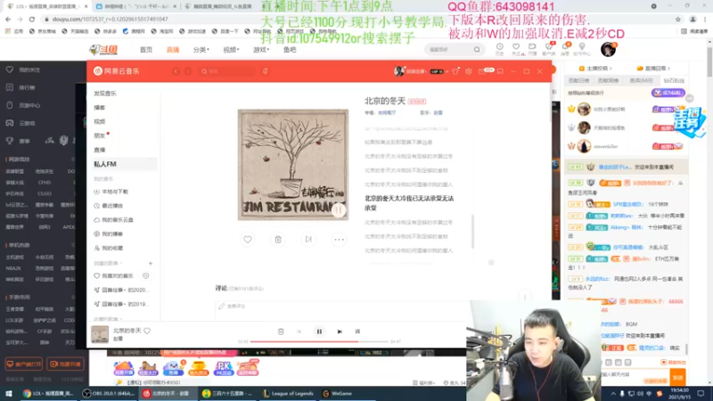Open 朋友 in NetEase sidebar

(x=100, y=135)
